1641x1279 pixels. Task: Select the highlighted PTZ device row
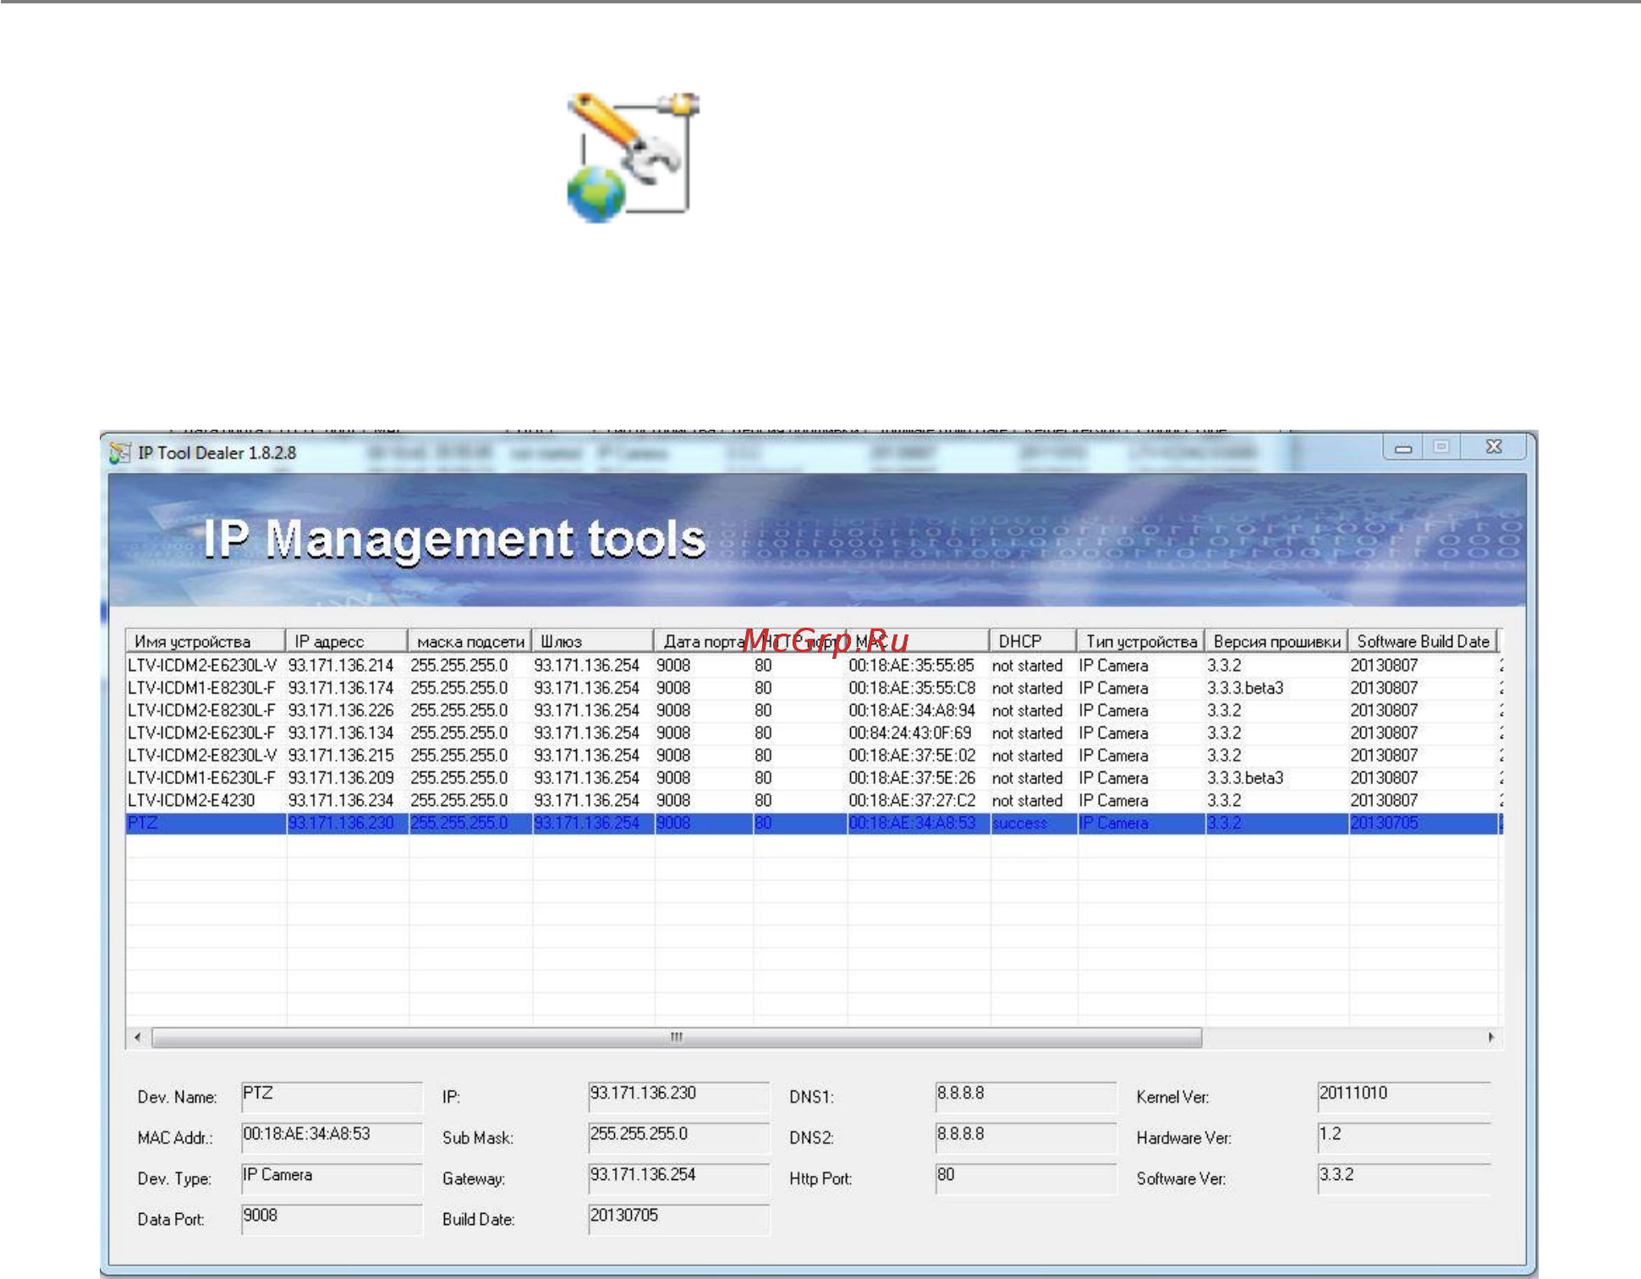[813, 823]
